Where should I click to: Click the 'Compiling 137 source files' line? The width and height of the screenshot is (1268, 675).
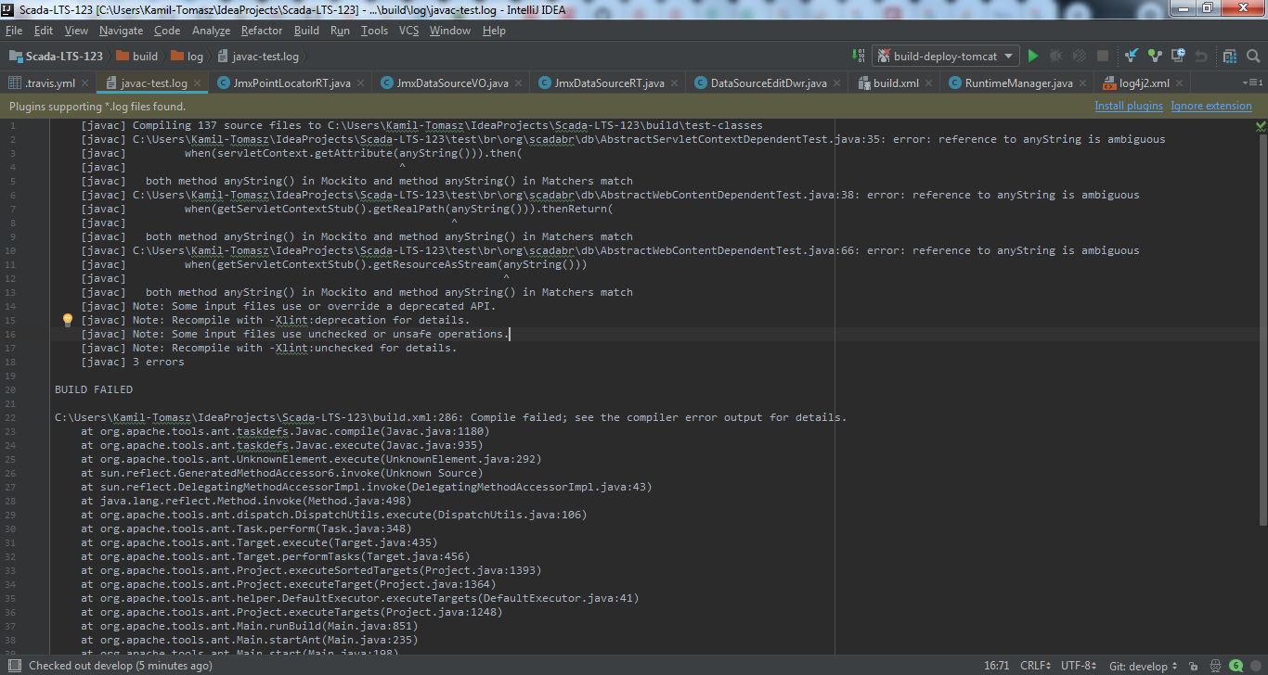click(x=422, y=125)
